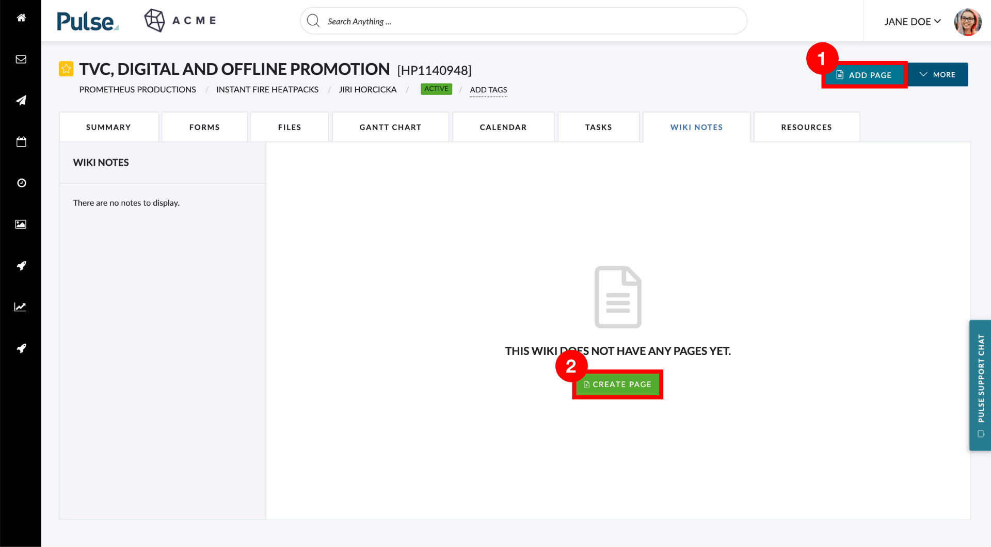Click the search magnifier icon

coord(313,21)
